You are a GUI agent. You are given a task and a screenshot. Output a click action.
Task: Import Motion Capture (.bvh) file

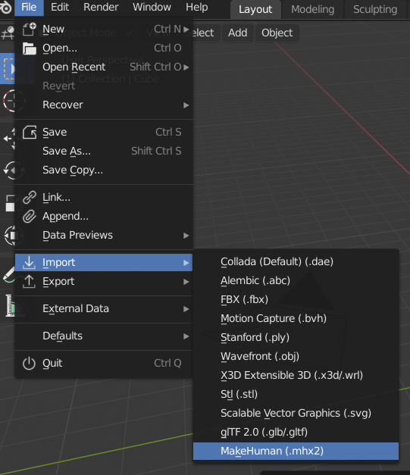296,318
